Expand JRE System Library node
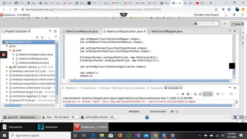247x139 pixels. point(7,67)
